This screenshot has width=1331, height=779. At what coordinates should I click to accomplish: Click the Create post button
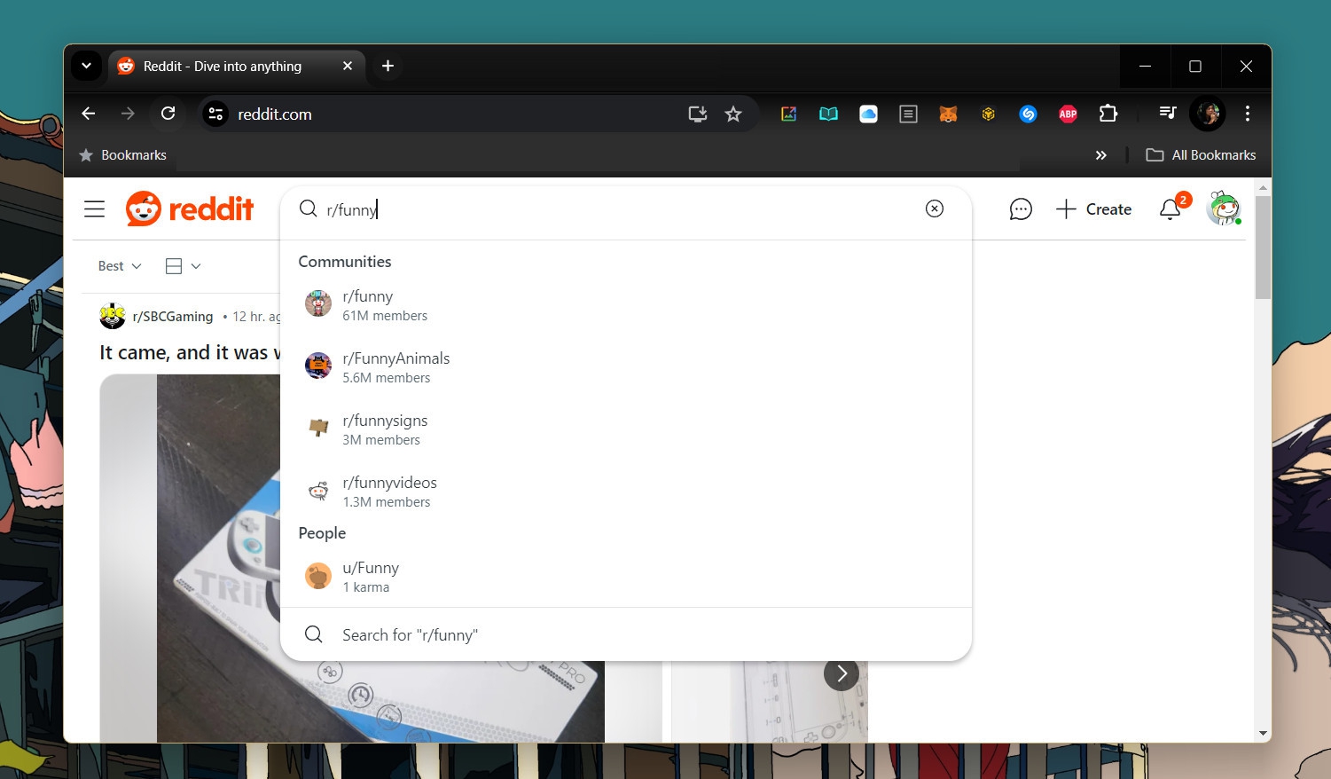pyautogui.click(x=1094, y=209)
